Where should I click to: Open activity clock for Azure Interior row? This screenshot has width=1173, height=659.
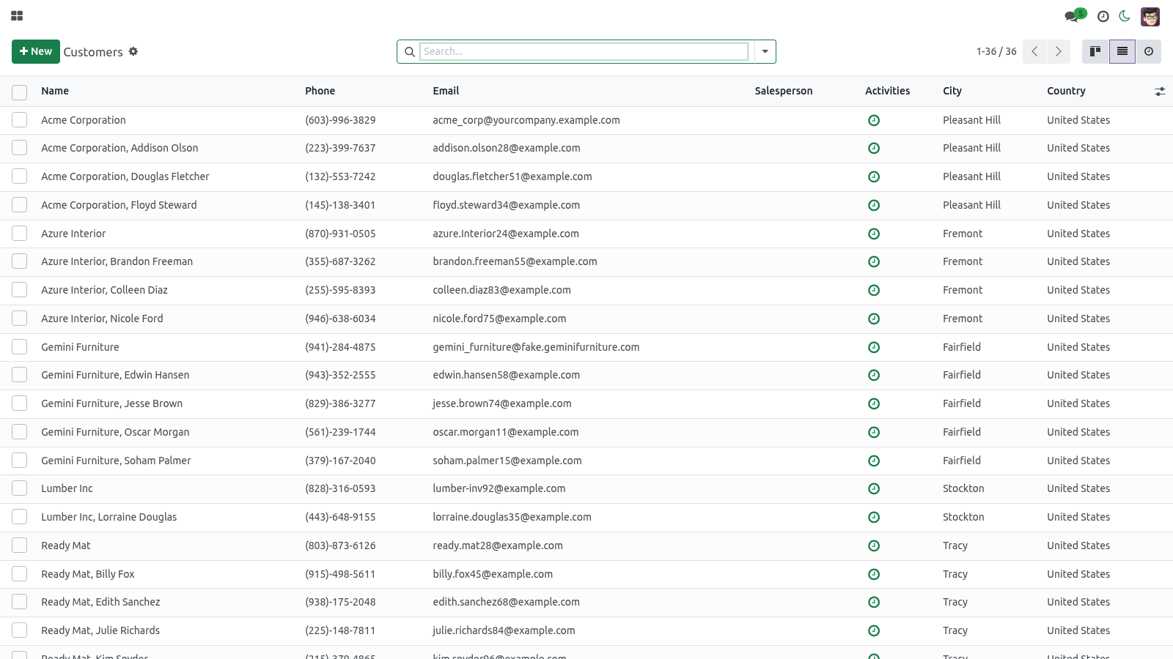874,234
